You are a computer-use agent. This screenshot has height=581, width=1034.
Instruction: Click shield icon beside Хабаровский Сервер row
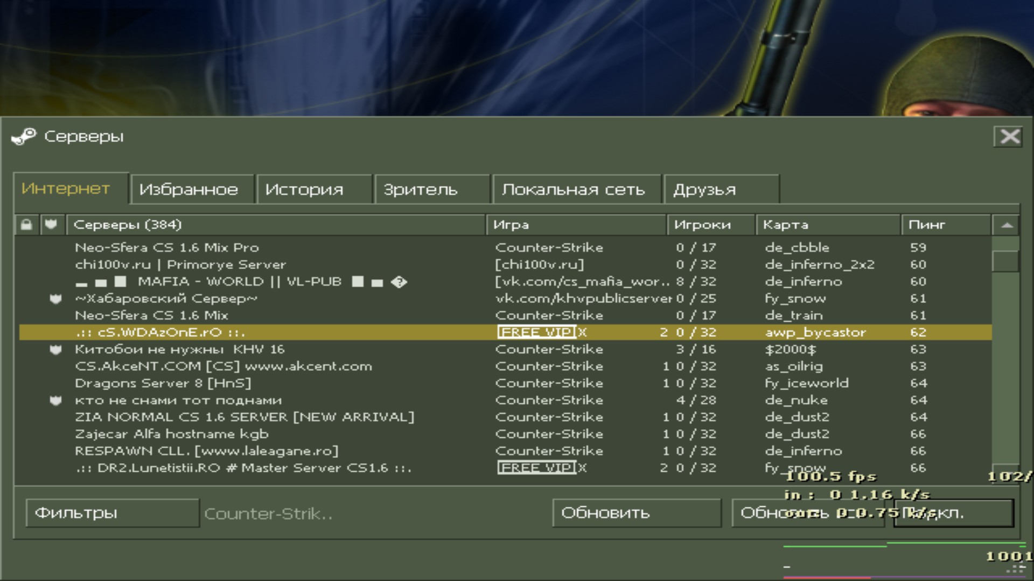click(55, 299)
